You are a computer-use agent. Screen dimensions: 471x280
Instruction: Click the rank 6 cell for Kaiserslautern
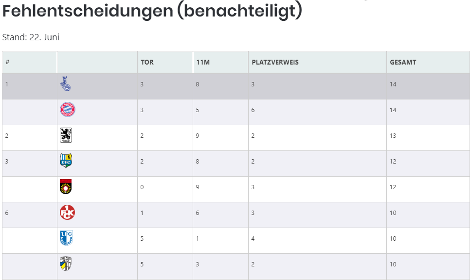coord(7,213)
